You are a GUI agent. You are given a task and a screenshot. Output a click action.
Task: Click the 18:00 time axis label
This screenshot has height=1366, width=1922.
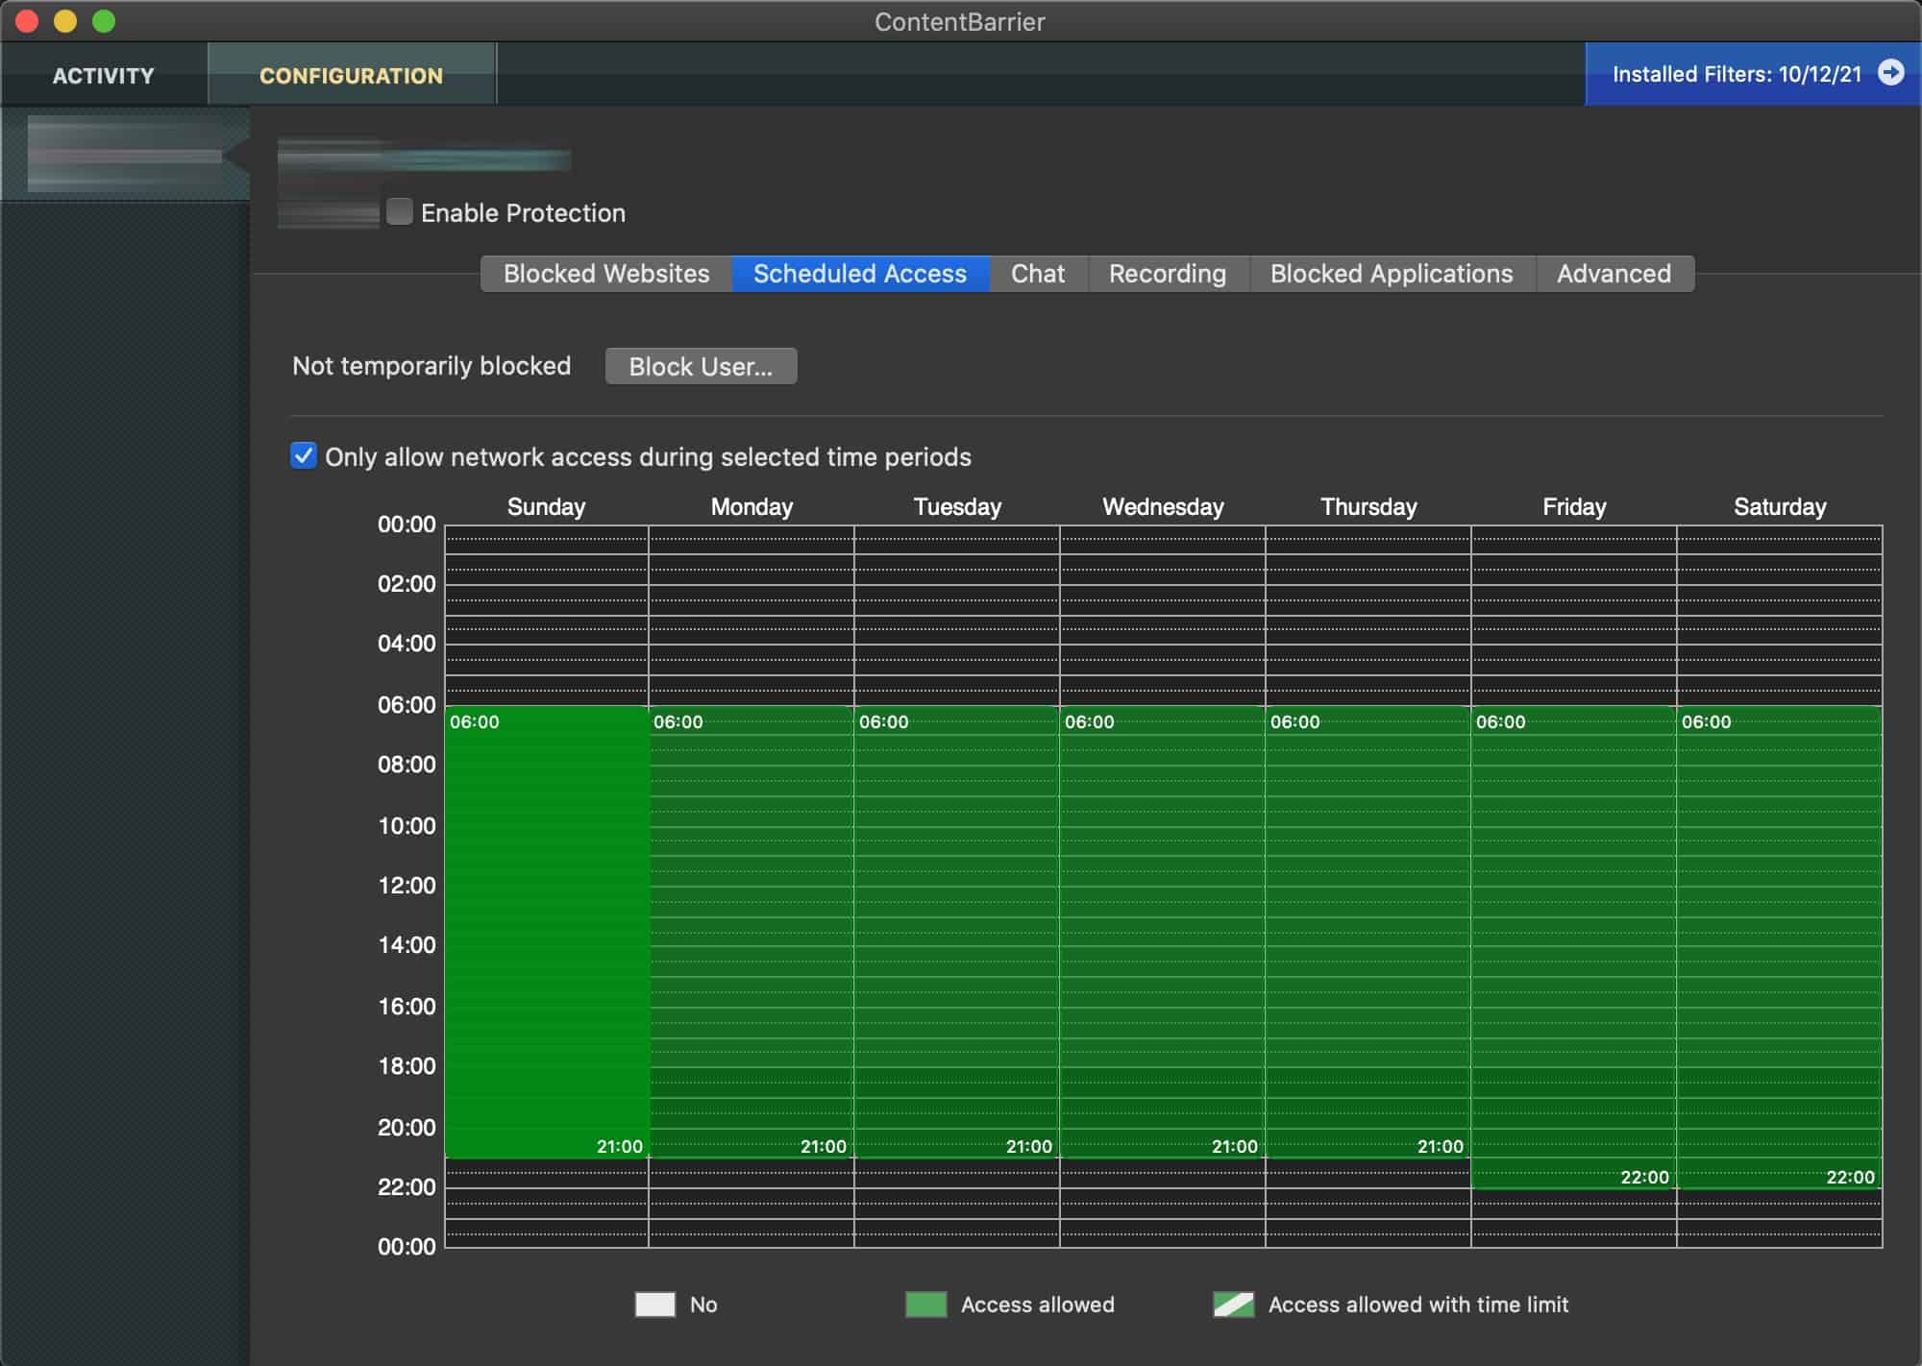point(407,1065)
